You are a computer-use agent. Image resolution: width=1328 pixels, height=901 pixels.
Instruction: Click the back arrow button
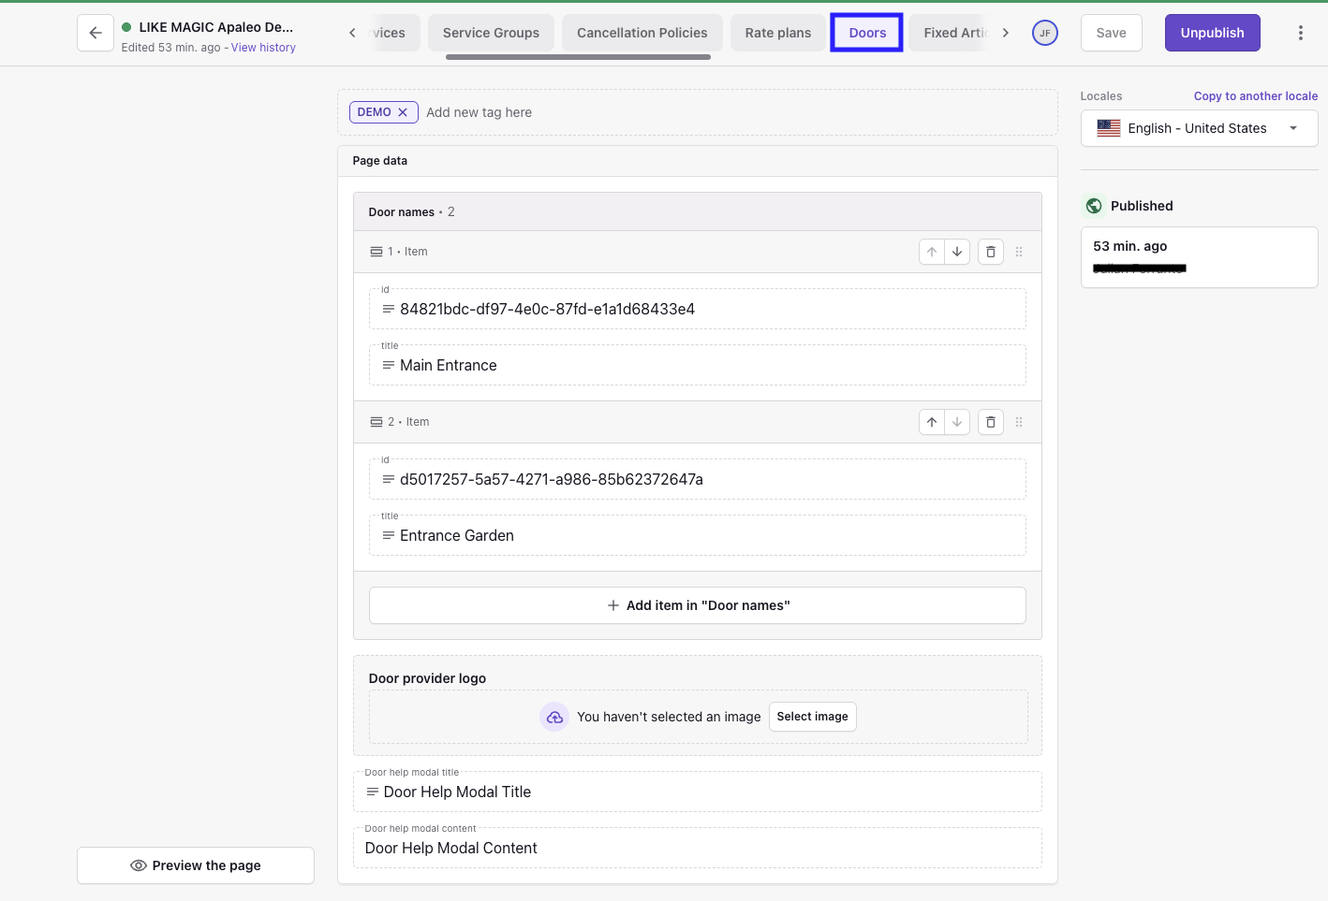click(96, 33)
